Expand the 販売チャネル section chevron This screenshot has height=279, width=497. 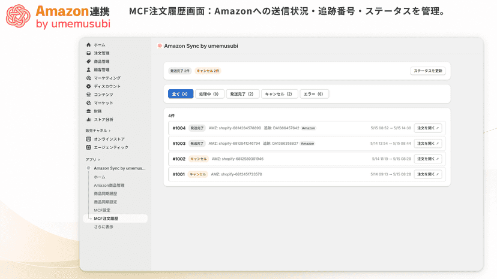(110, 131)
